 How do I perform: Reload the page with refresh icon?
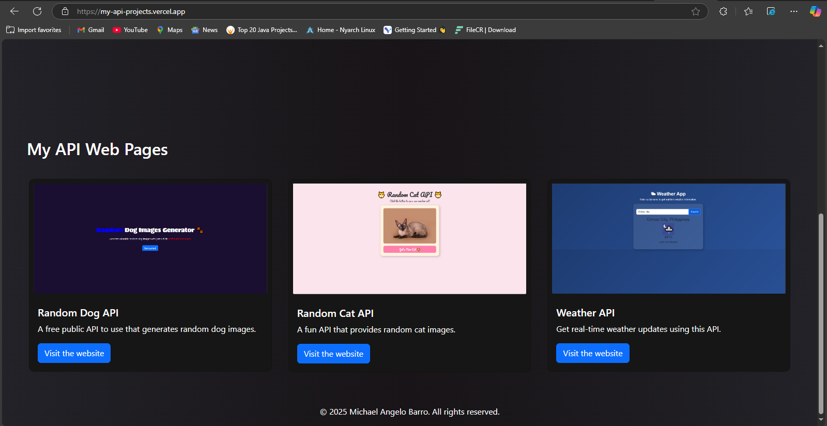(x=37, y=11)
